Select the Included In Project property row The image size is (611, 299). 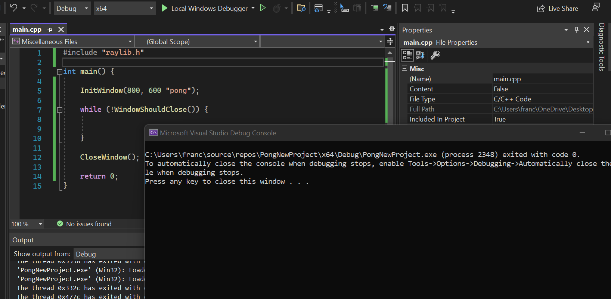coord(500,119)
